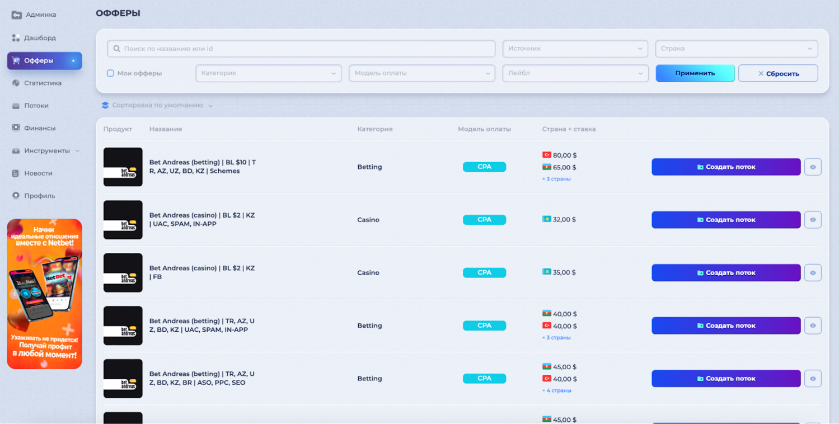The image size is (839, 424).
Task: Focus the search by name or id field
Action: 301,49
